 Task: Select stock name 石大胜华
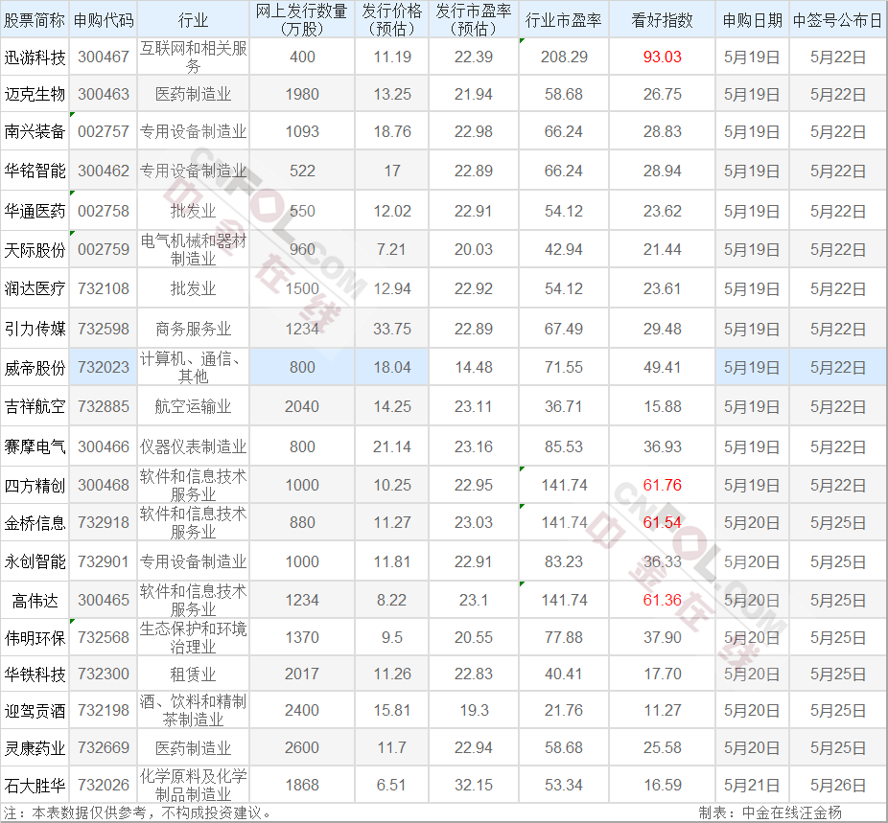pyautogui.click(x=35, y=786)
